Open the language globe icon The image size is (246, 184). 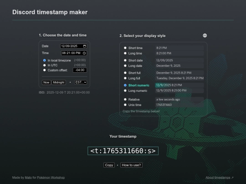coord(205,35)
